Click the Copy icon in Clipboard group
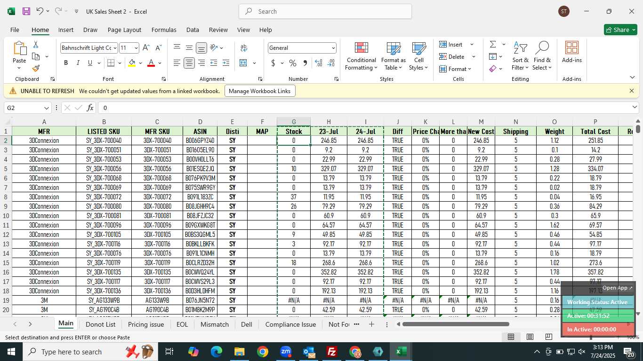 click(36, 56)
